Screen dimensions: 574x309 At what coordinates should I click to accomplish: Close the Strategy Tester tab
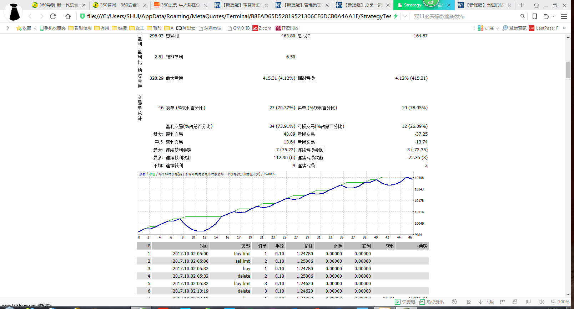449,5
